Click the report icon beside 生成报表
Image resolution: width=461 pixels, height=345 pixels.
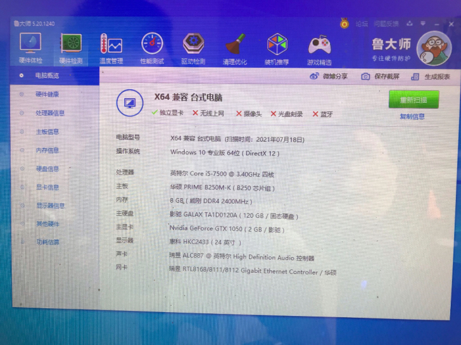415,77
